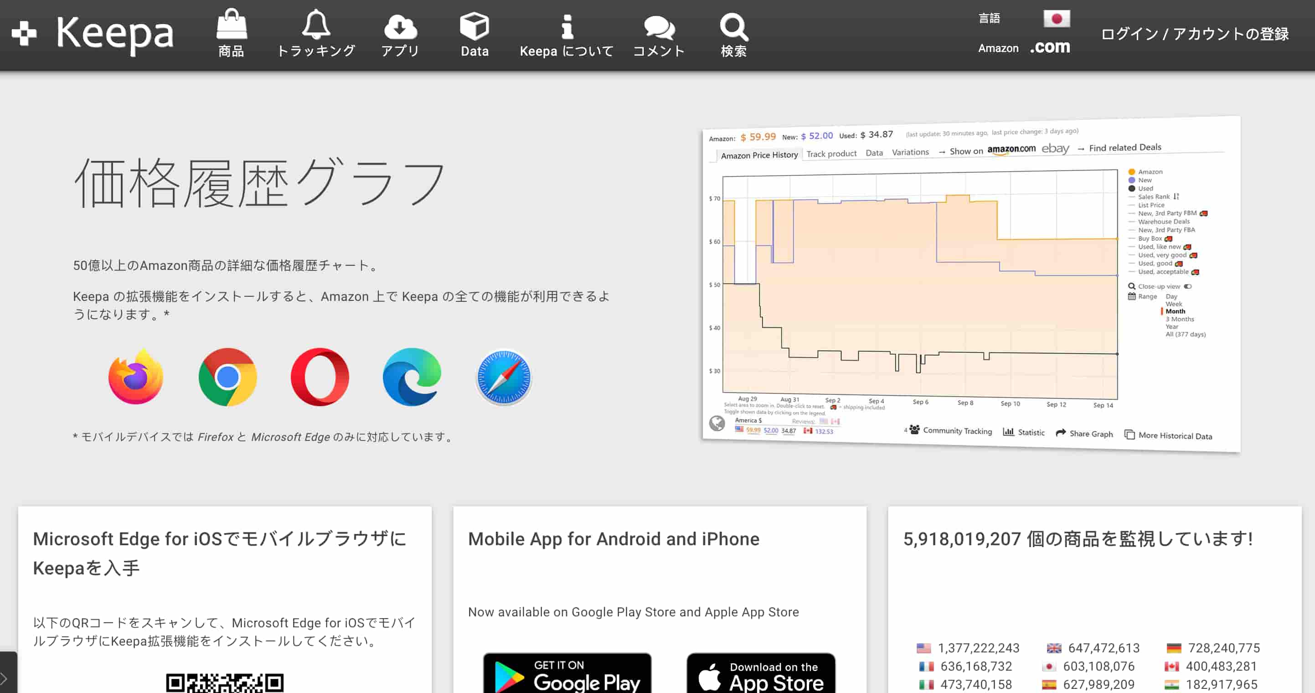Select the Year range option
1315x693 pixels.
[x=1173, y=326]
